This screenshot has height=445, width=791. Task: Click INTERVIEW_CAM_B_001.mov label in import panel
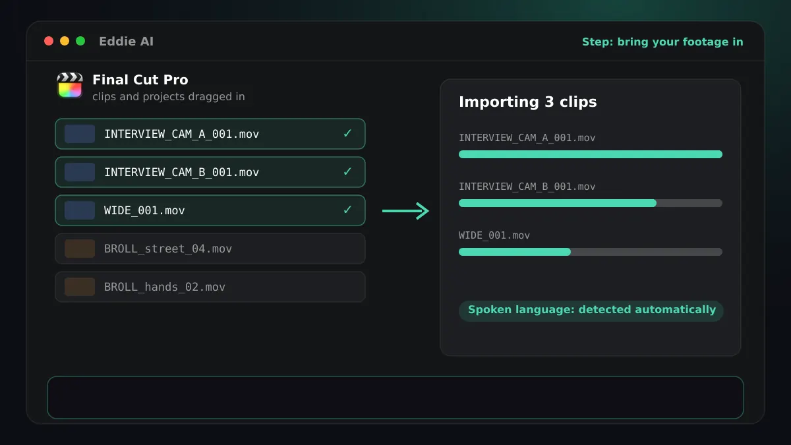527,187
